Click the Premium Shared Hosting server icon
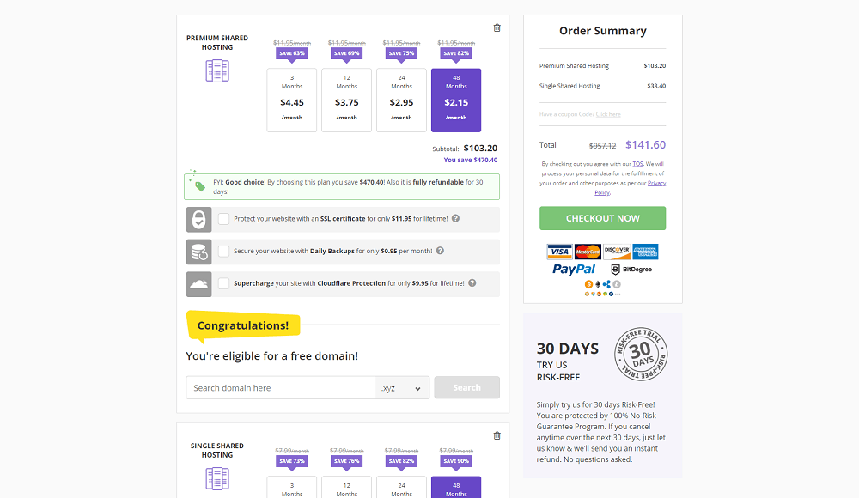Viewport: 859px width, 498px height. tap(217, 71)
